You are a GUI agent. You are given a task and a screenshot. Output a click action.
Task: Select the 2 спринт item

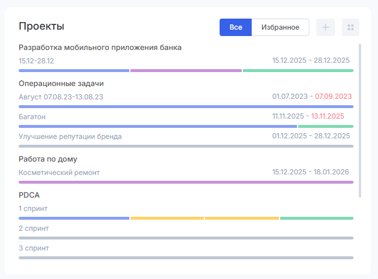[34, 228]
